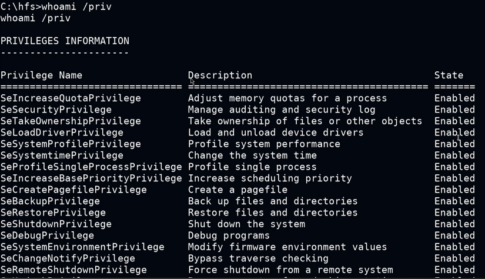
Task: Click the Privilege Name column header
Action: tap(42, 75)
